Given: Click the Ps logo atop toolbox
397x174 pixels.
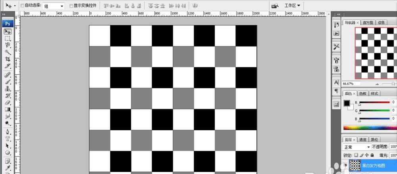Looking at the screenshot, I should click(x=8, y=24).
